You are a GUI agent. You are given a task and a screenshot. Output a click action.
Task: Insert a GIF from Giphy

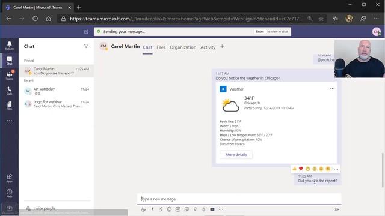click(x=178, y=209)
